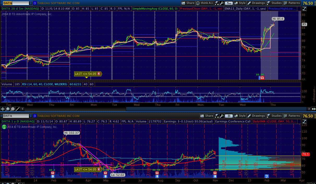
Task: Select the trendline drawing tool icon
Action: 17,109
